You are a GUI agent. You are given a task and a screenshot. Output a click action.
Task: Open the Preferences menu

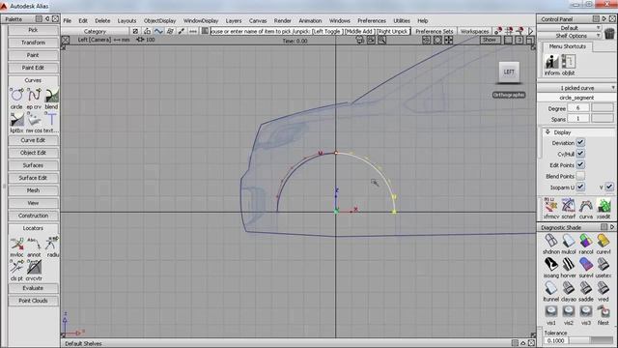coord(372,20)
